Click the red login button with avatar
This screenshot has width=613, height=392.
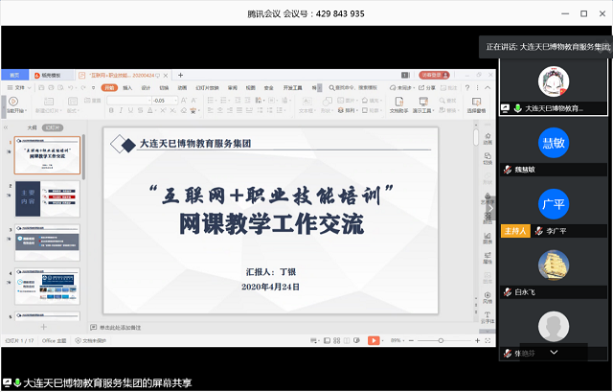pyautogui.click(x=434, y=75)
